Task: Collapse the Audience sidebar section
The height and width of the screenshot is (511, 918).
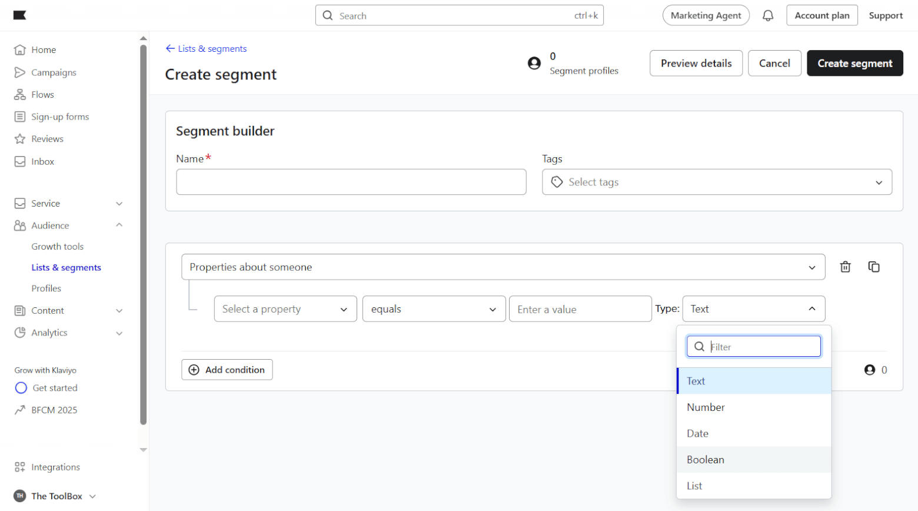Action: coord(119,225)
